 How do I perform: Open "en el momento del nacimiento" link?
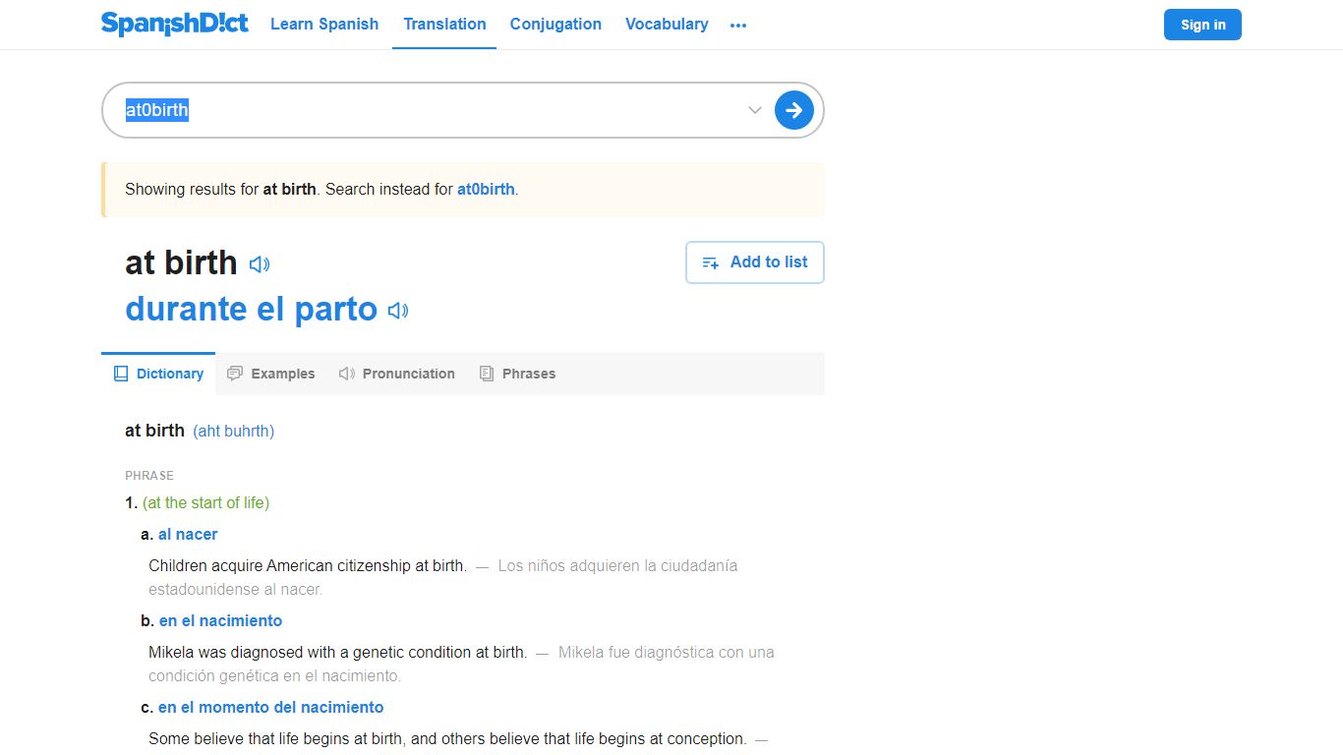[x=271, y=707]
